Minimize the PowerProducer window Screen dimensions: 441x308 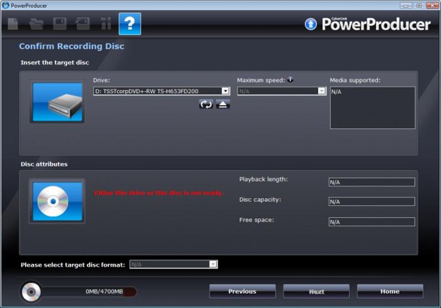pyautogui.click(x=406, y=5)
